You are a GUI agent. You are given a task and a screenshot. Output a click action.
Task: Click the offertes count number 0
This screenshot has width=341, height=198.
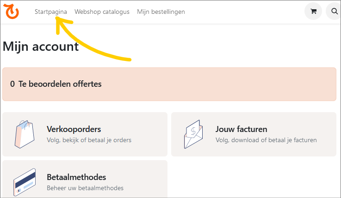point(12,84)
